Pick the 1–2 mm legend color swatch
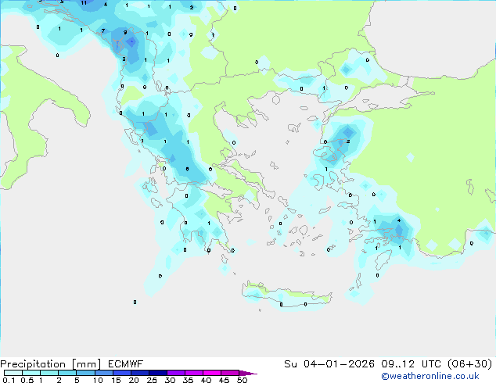 tap(49, 373)
